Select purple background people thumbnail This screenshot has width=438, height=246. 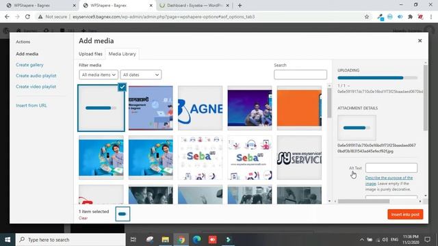pyautogui.click(x=250, y=108)
